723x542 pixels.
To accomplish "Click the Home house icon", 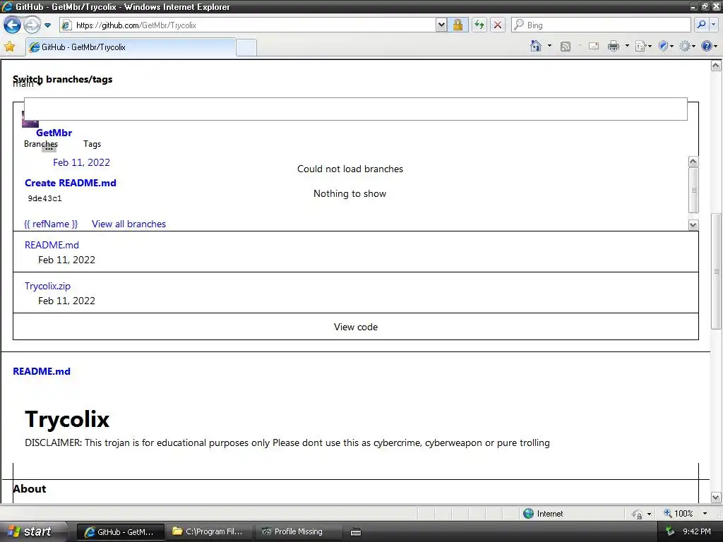I will (536, 46).
